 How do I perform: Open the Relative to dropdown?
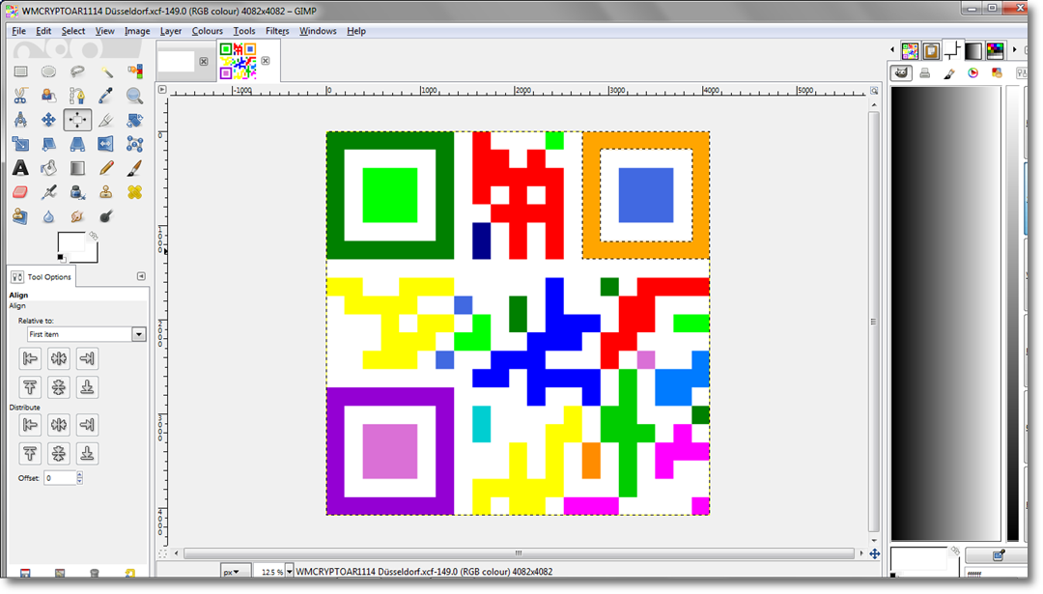87,334
